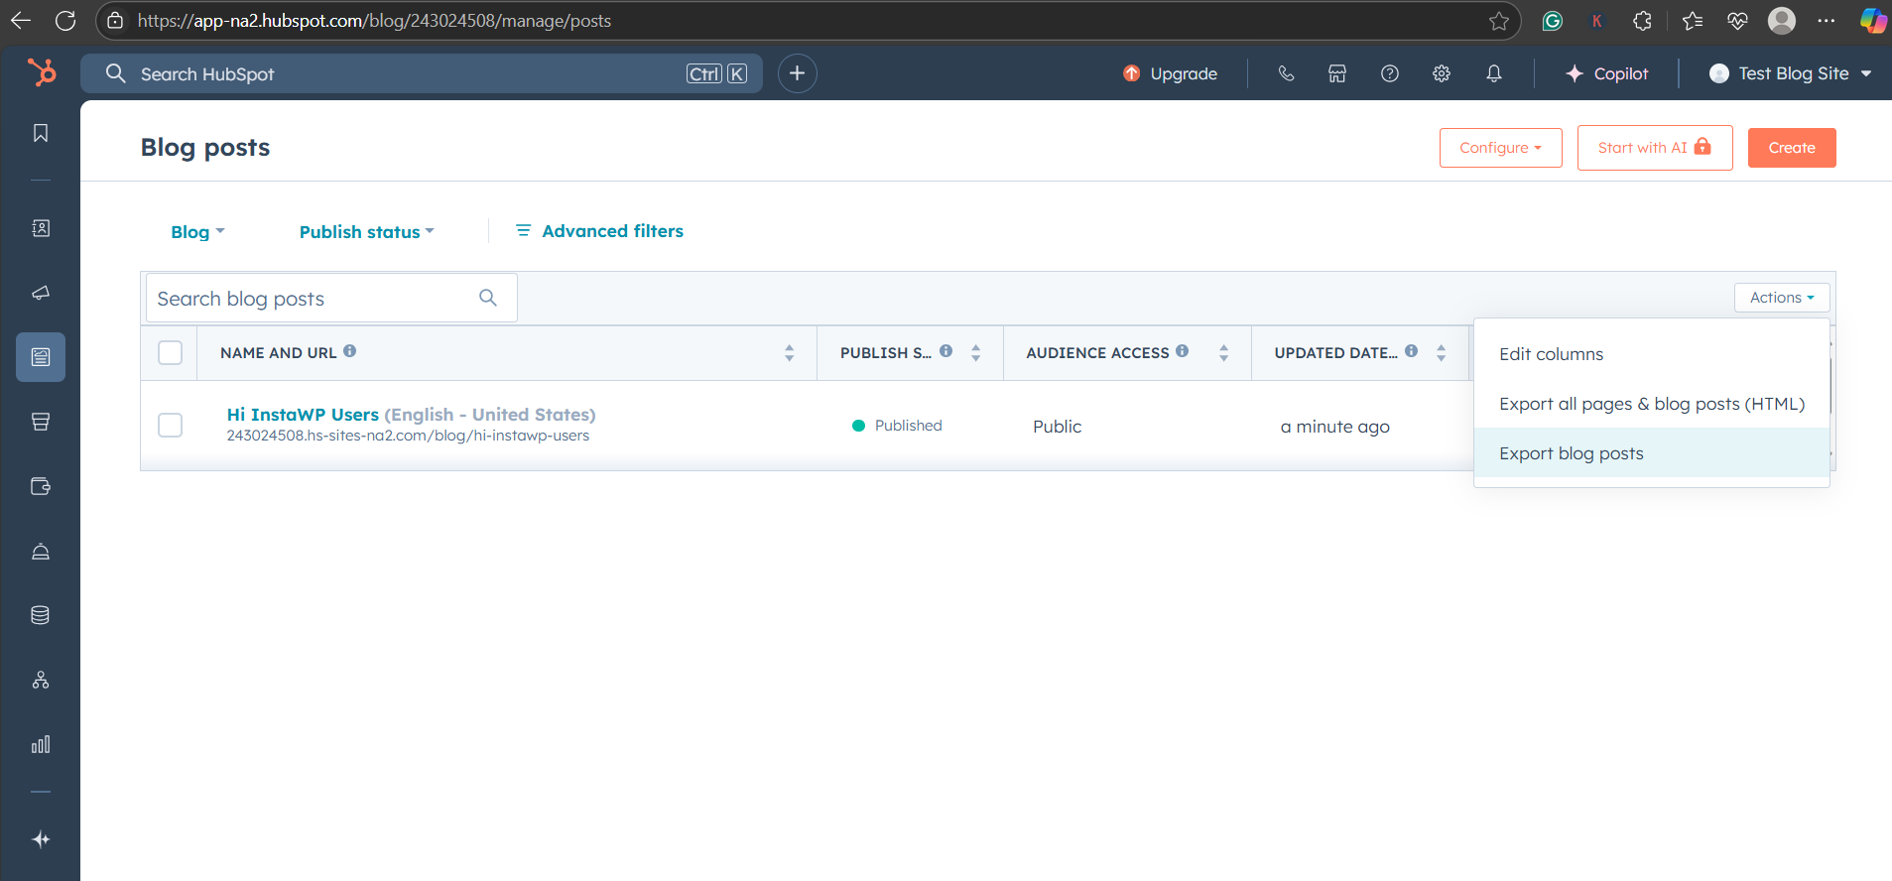Open the Data Management database icon

point(41,615)
